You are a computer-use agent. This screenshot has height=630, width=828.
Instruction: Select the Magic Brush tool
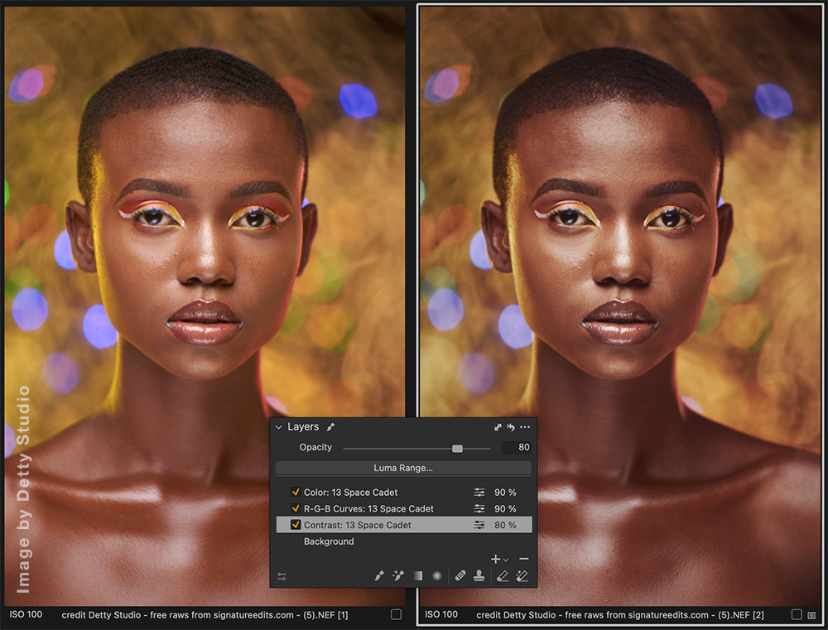pyautogui.click(x=398, y=576)
